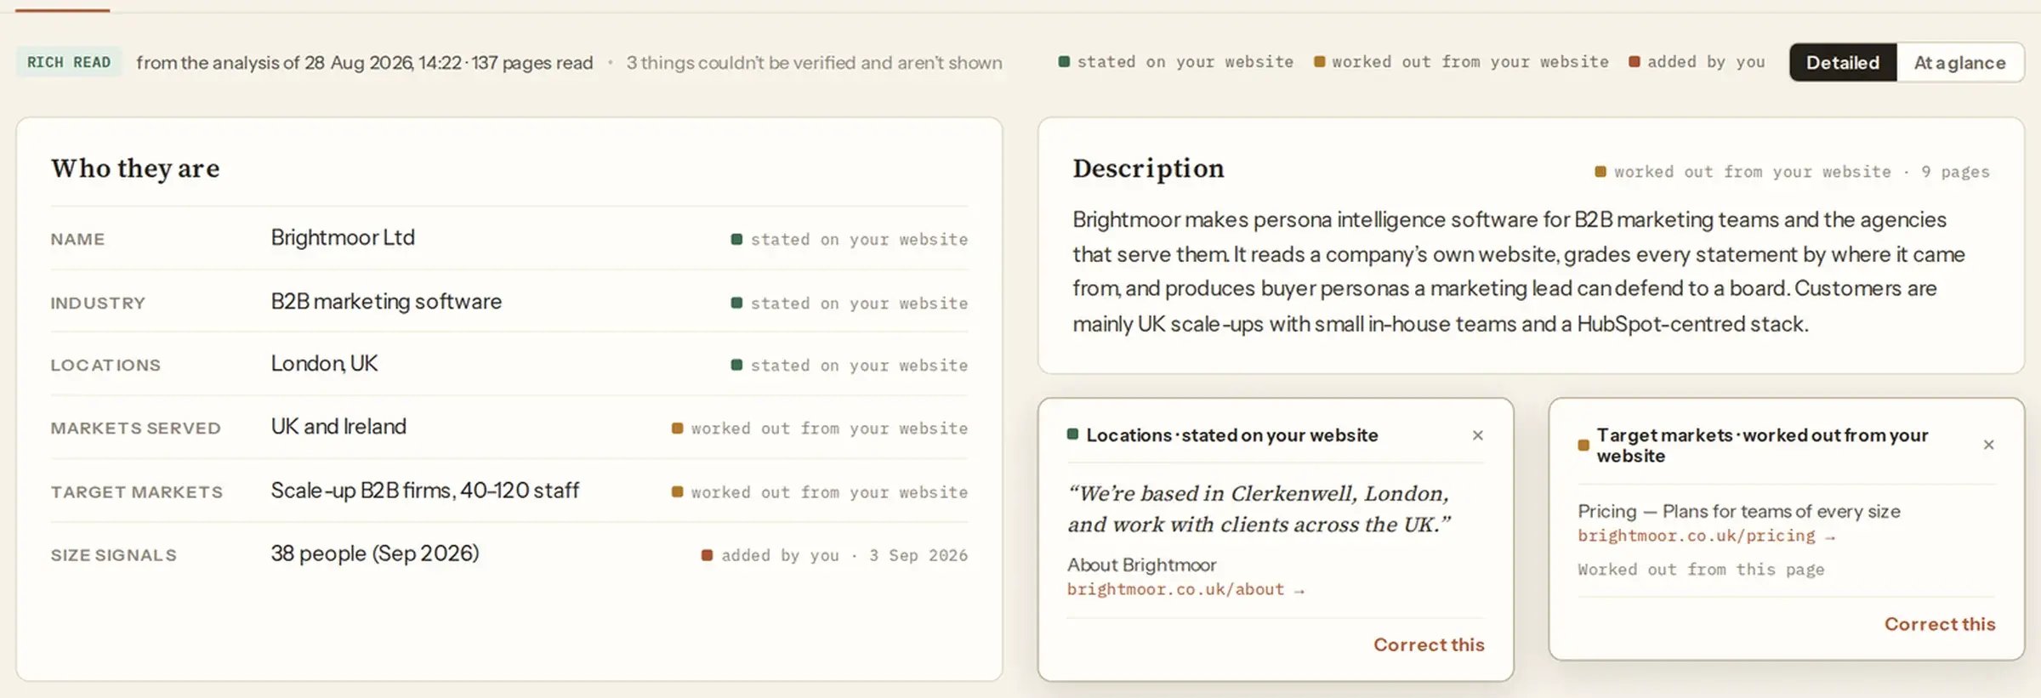Click source tag on the Name row
The height and width of the screenshot is (698, 2041).
click(x=849, y=240)
